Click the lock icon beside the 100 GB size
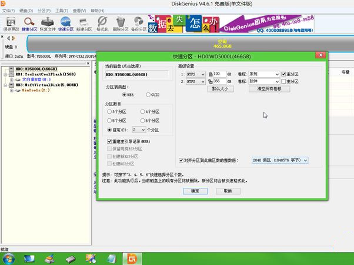 (x=211, y=74)
